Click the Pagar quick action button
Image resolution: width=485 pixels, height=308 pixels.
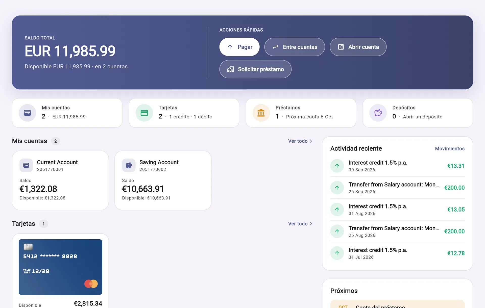pyautogui.click(x=239, y=47)
